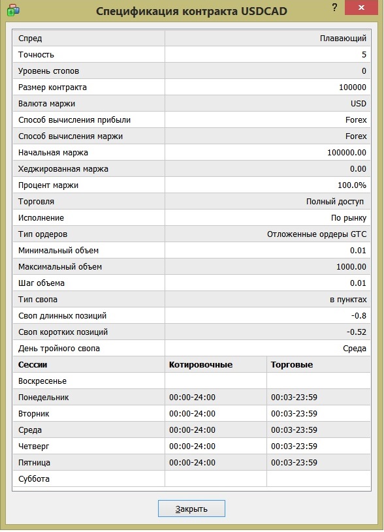Viewport: 384px width, 532px height.
Task: Click the -0.52 short swap value
Action: pos(357,332)
